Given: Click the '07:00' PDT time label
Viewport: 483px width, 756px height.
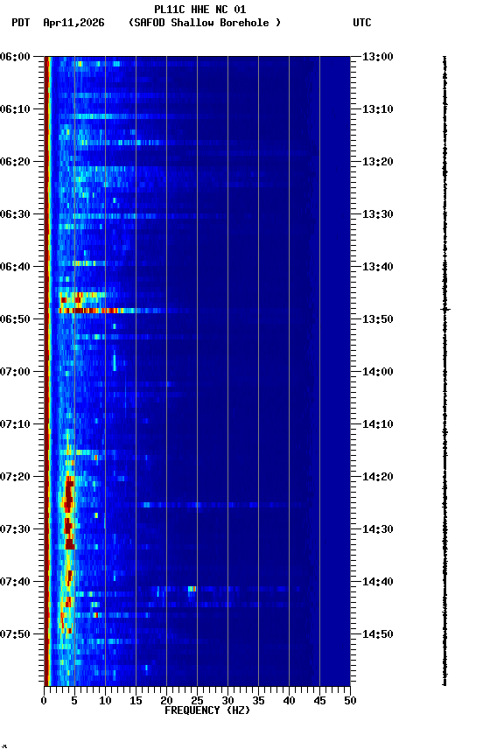Looking at the screenshot, I should coord(15,372).
